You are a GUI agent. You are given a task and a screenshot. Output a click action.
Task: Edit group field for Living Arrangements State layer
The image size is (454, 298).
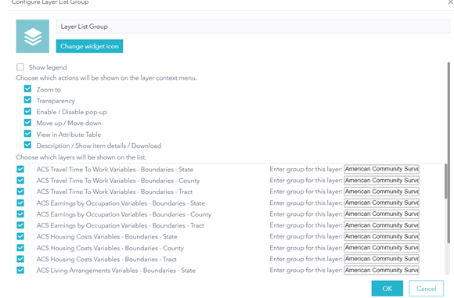tap(382, 270)
